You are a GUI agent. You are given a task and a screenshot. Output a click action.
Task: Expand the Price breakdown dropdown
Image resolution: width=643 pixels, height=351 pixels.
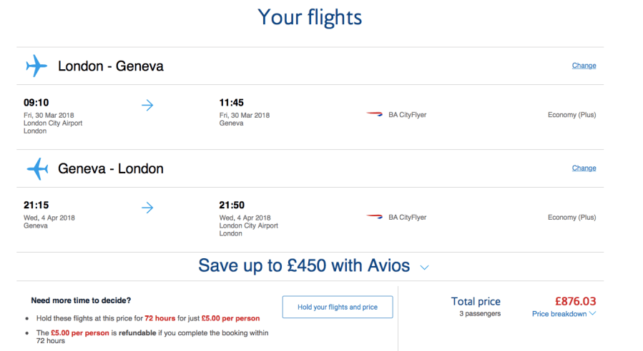[x=564, y=314]
